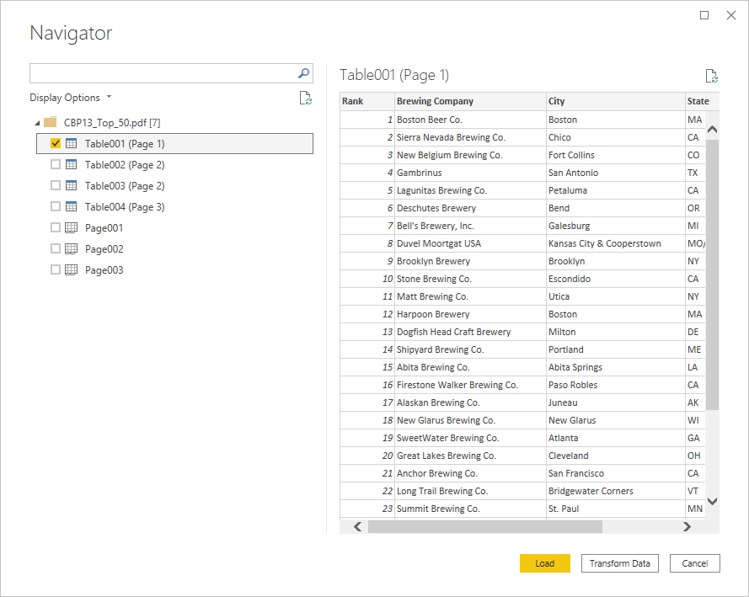
Task: Collapse the CBP13_Top_50.pdf tree node
Action: [37, 123]
